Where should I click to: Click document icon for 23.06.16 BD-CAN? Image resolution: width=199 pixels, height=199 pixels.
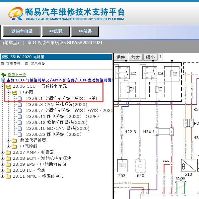(20, 129)
